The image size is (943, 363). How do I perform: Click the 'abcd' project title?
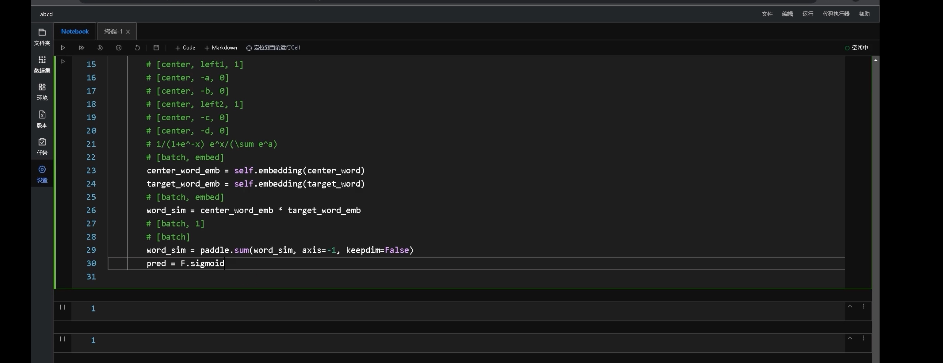(x=46, y=14)
